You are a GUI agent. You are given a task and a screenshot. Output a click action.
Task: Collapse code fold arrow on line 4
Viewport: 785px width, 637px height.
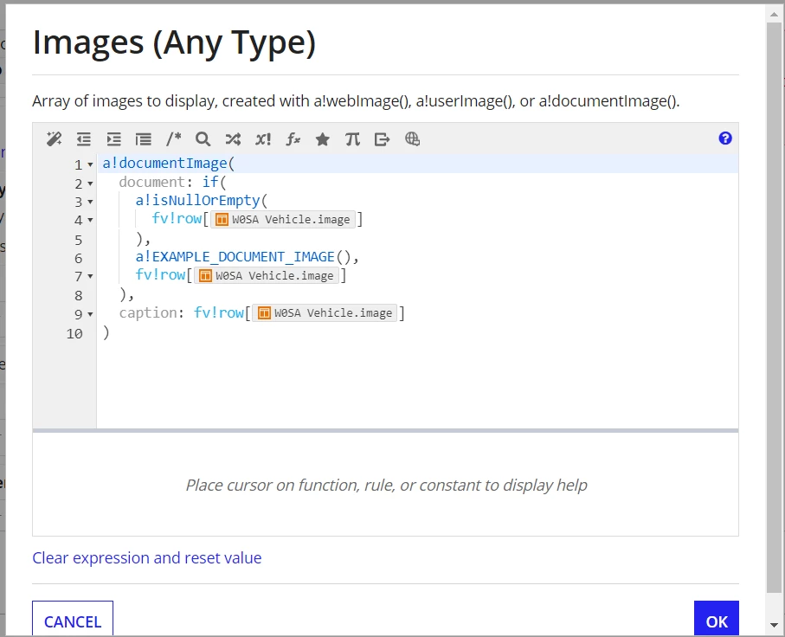click(x=90, y=220)
